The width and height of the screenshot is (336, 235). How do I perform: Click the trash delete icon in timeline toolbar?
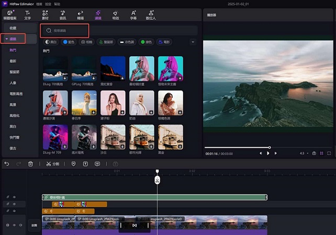pos(30,163)
